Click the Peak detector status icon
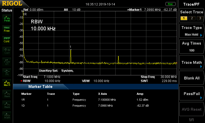This screenshot has height=123, width=205. coord(7,19)
